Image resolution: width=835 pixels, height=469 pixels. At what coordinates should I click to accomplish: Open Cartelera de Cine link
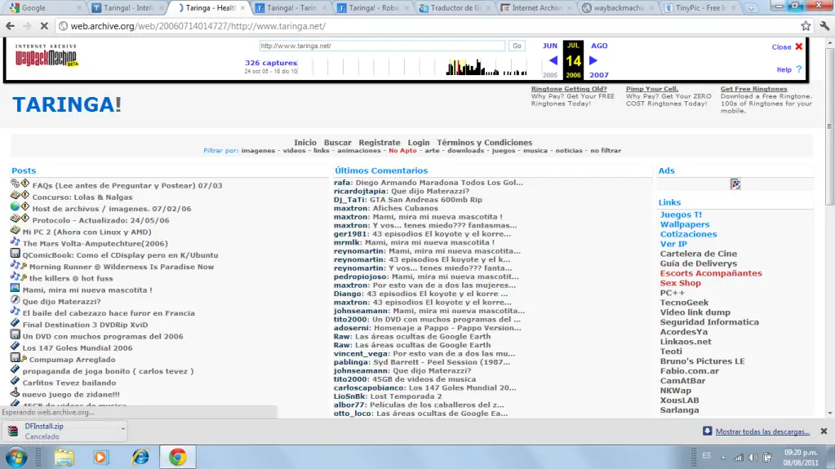click(x=699, y=254)
